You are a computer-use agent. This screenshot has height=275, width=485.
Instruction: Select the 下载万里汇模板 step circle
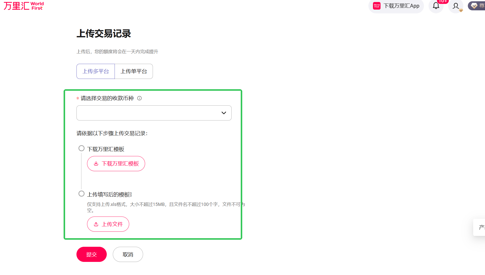click(x=81, y=148)
